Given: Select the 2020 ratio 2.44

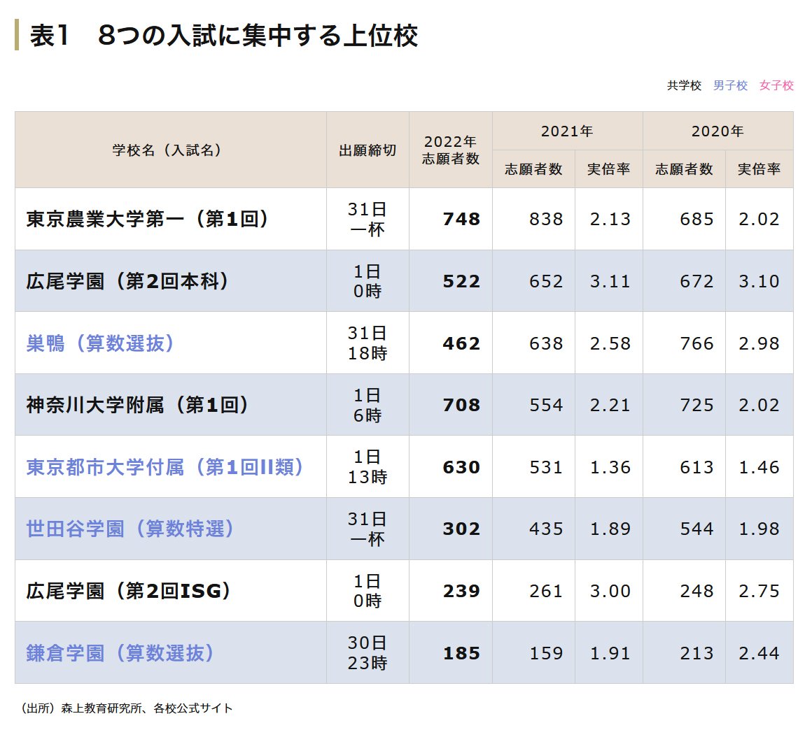Looking at the screenshot, I should (x=759, y=653).
